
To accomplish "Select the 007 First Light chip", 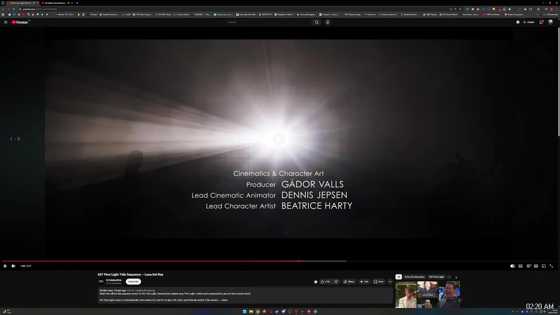I will (437, 277).
